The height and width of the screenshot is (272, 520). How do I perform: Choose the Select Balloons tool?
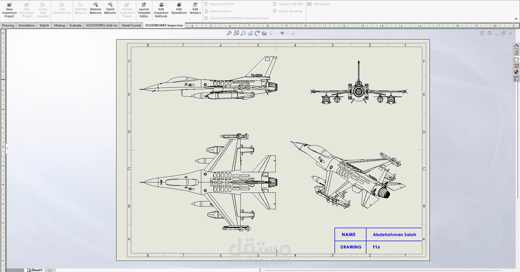[x=110, y=9]
